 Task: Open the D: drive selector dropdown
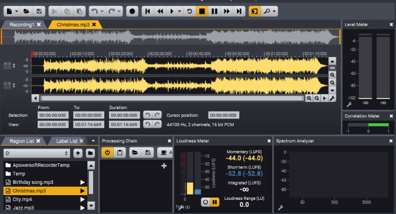pyautogui.click(x=37, y=153)
